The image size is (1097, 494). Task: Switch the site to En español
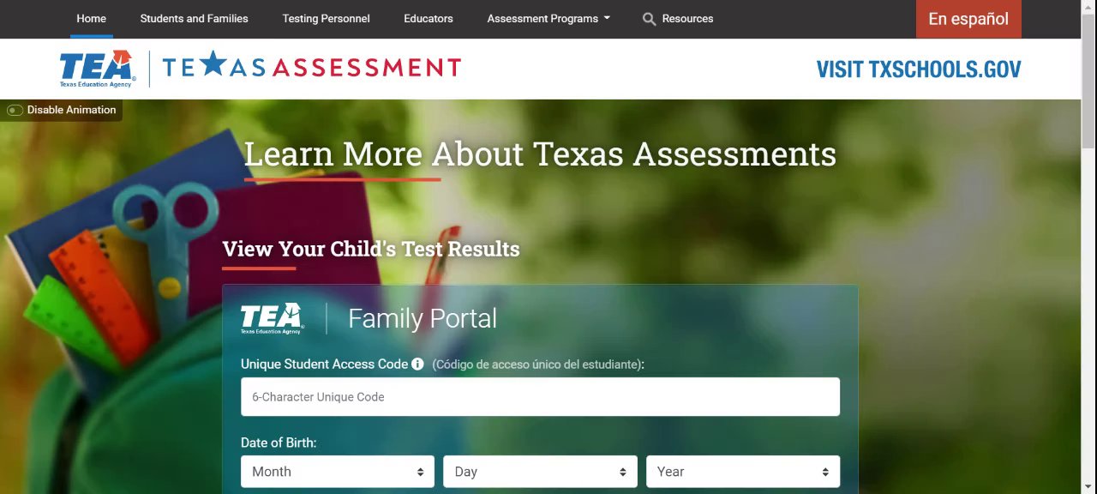pos(968,19)
